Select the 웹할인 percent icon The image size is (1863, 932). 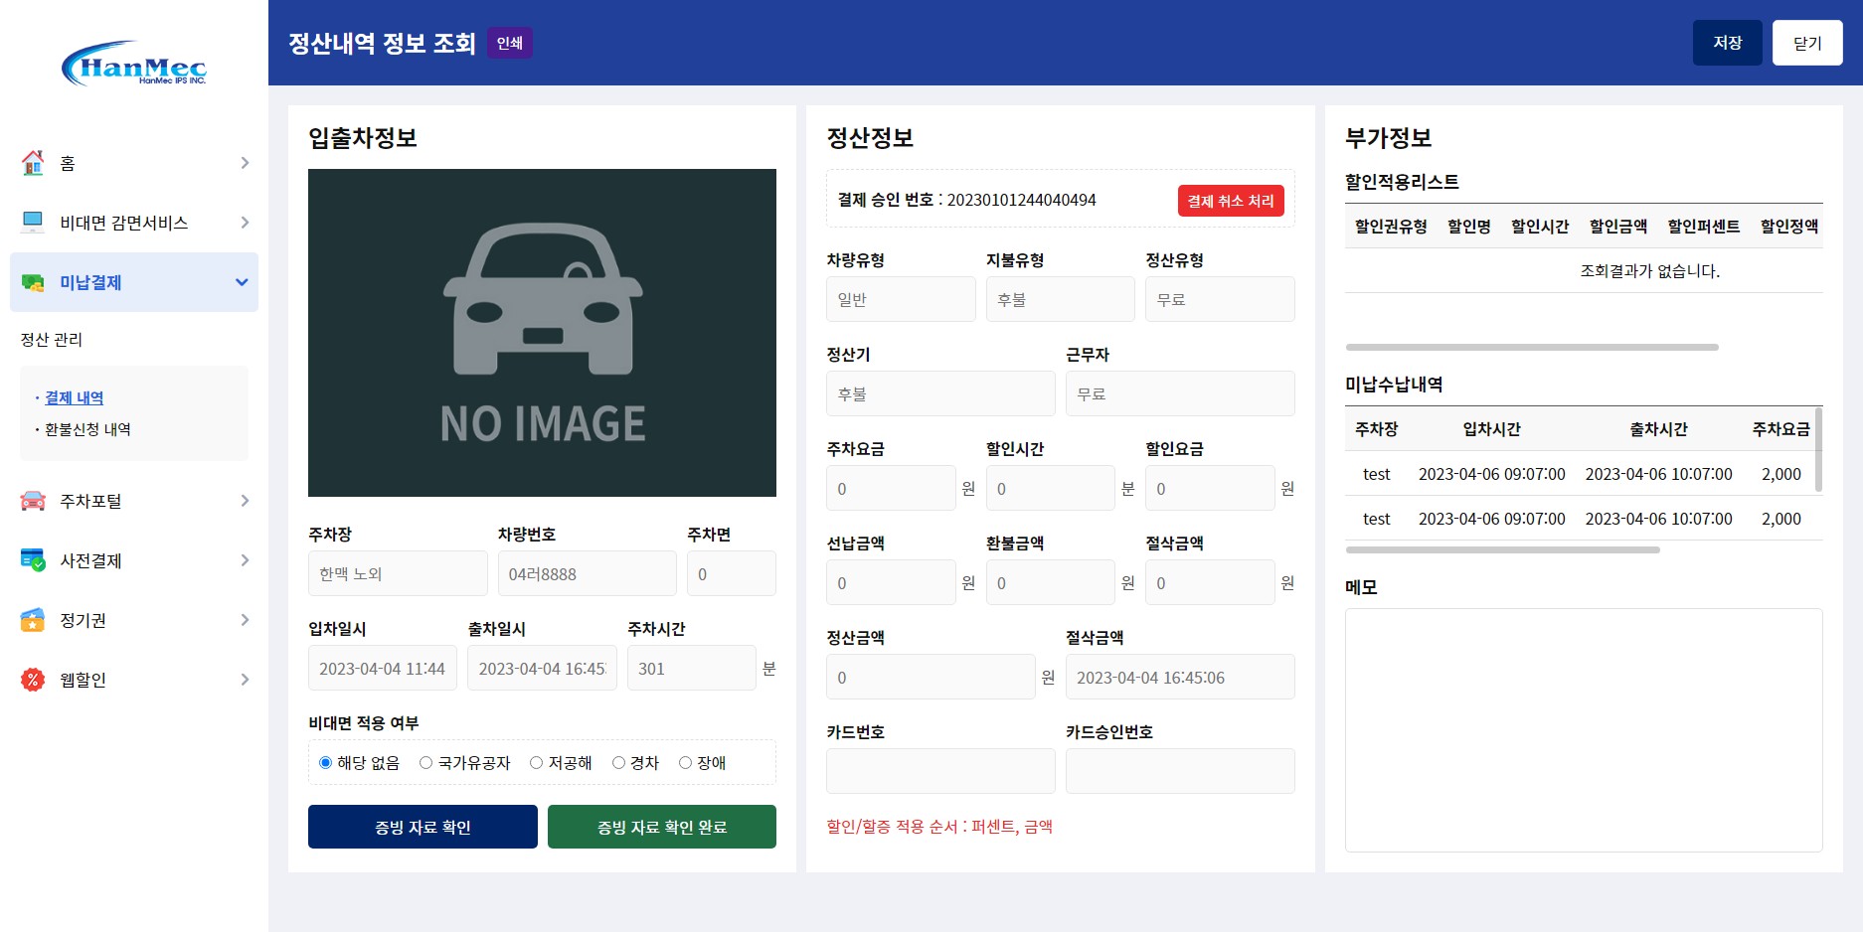point(31,680)
